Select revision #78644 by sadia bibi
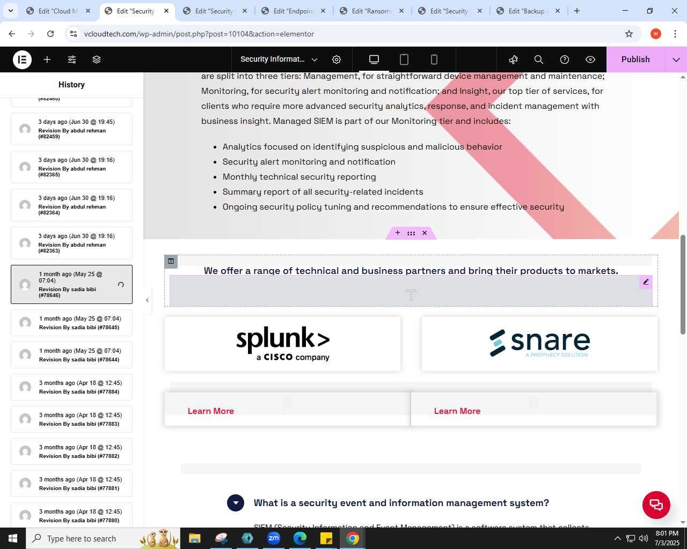This screenshot has height=549, width=687. (71, 355)
